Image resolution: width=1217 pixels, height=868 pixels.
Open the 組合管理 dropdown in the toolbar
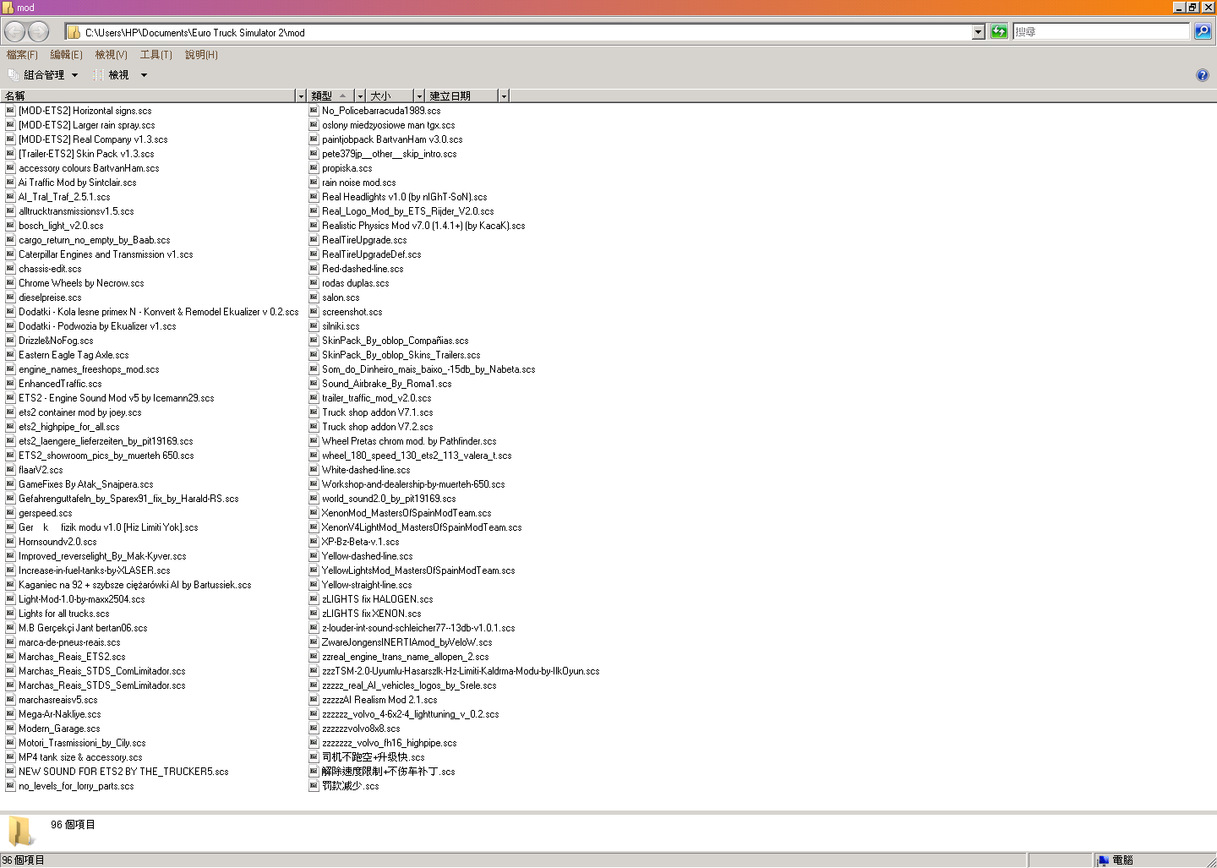pos(42,75)
